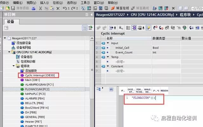Collapse the 程序块 program blocks folder

tap(13, 66)
